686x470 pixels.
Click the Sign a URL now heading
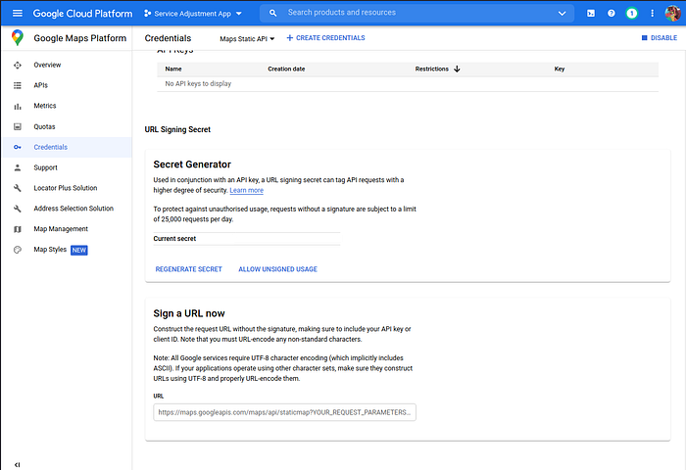[x=189, y=313]
